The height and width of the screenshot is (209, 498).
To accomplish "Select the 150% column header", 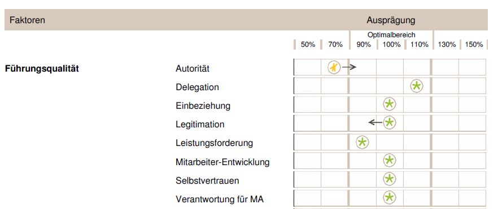I will 474,45.
